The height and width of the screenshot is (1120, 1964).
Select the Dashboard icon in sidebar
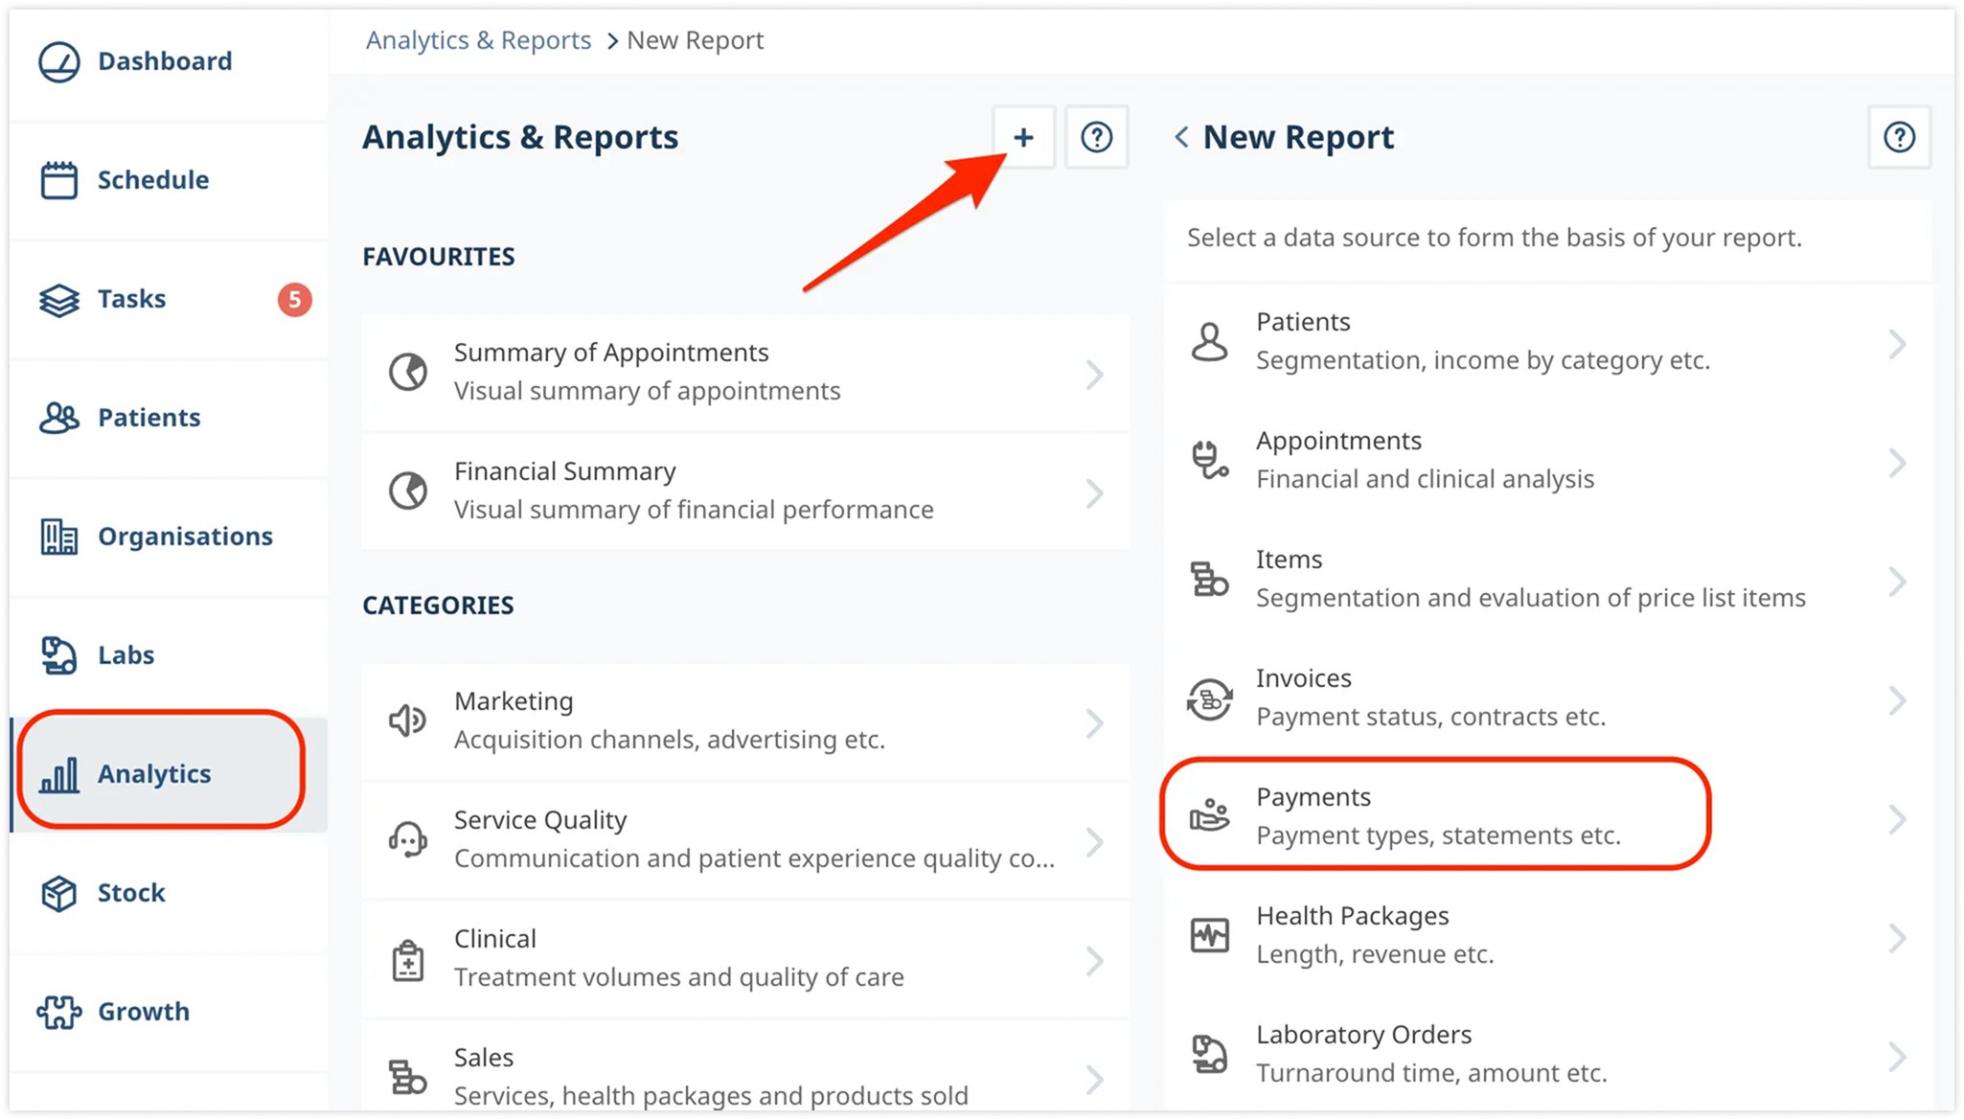point(57,60)
